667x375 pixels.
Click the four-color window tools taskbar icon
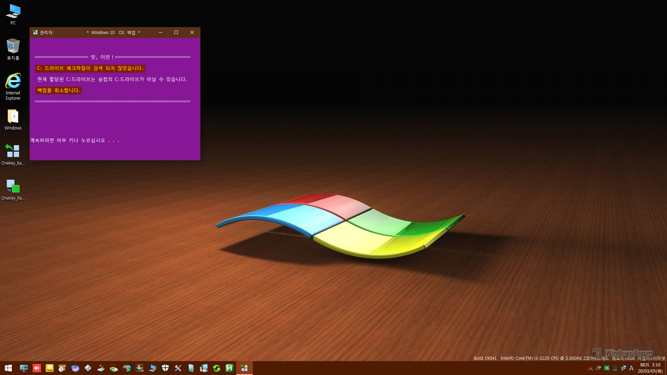point(140,368)
